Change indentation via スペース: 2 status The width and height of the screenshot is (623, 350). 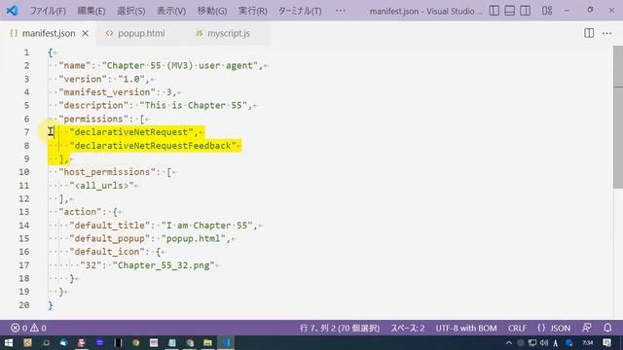point(407,329)
